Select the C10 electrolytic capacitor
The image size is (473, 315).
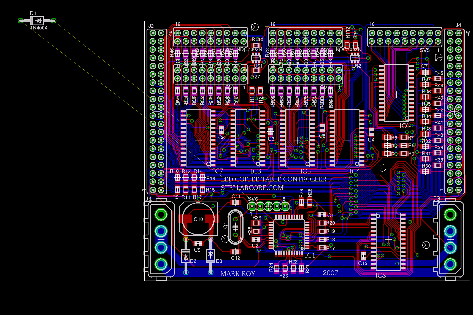pos(198,219)
